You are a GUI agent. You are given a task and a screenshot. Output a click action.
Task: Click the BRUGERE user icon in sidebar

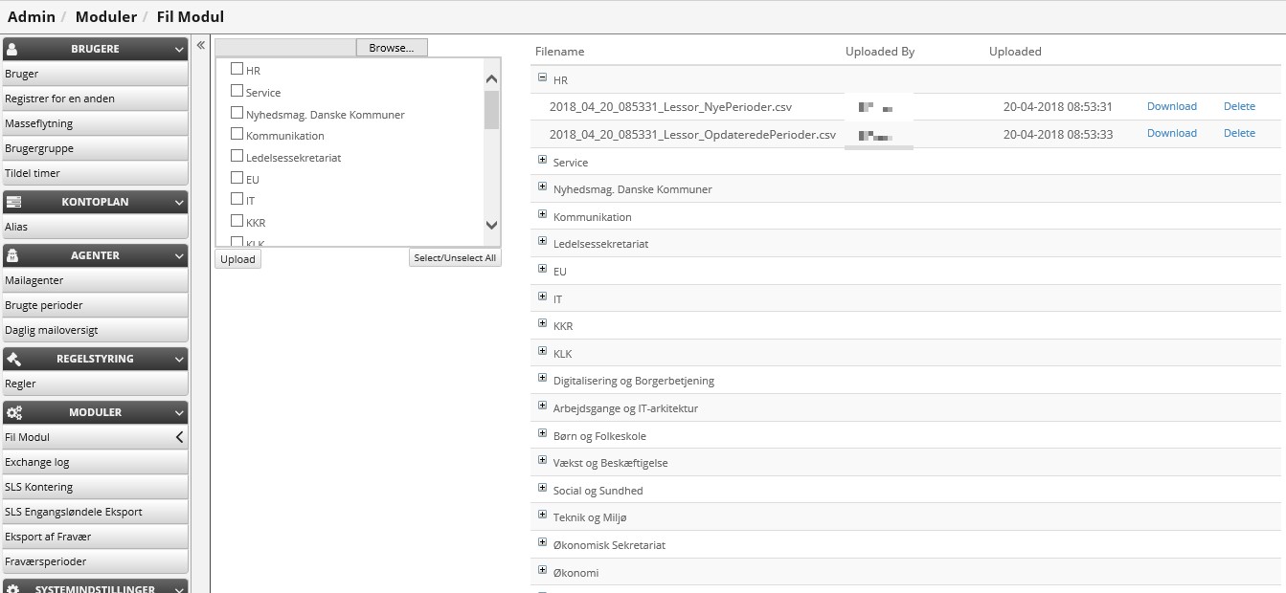13,49
